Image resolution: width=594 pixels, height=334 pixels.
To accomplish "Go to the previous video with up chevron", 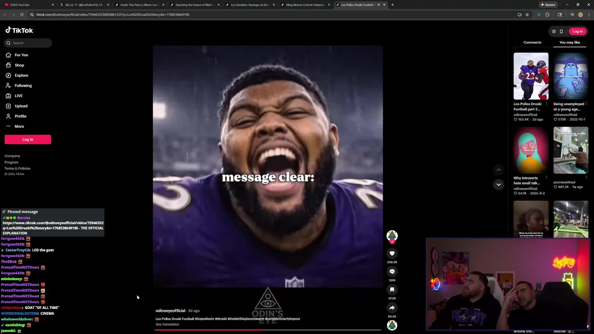I will pyautogui.click(x=498, y=170).
